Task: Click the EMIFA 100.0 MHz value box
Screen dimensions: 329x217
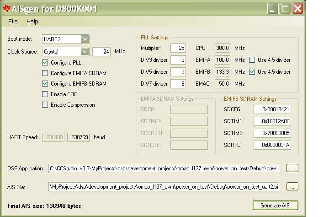Action: tap(223, 60)
